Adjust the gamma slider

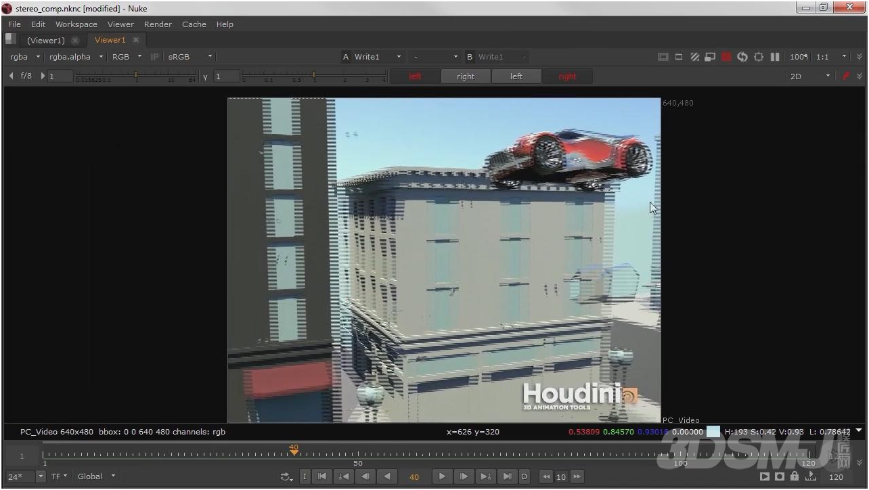coord(314,76)
